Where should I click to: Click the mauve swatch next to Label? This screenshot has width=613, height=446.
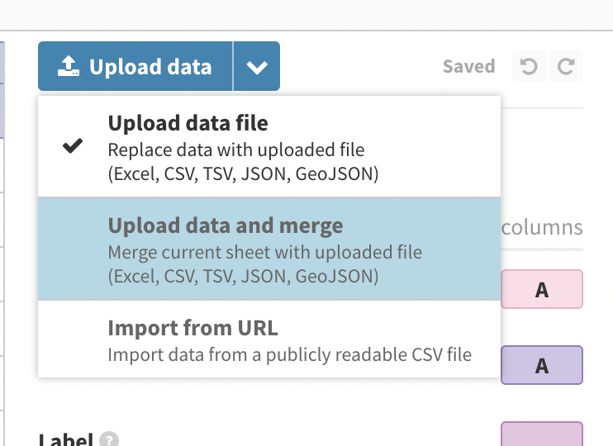coord(542,434)
